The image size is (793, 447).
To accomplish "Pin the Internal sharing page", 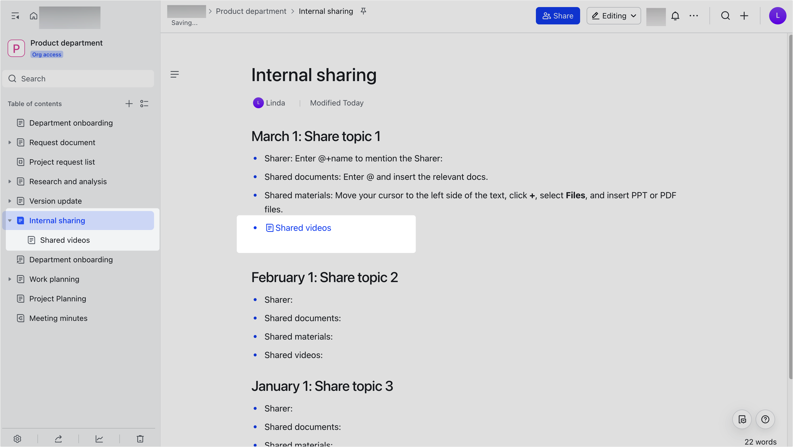I will click(x=364, y=11).
